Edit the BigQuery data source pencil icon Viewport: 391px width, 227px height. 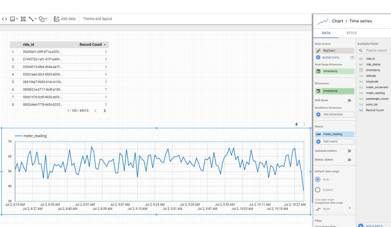[x=318, y=51]
